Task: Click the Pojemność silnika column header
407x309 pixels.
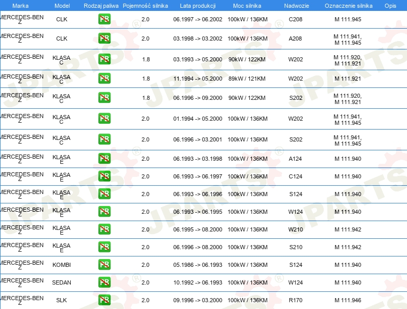Action: click(145, 6)
